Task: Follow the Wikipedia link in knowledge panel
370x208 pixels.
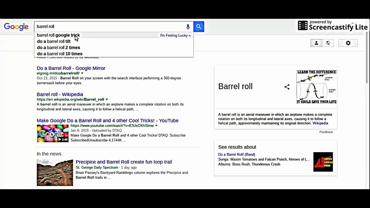Action: tap(320, 123)
